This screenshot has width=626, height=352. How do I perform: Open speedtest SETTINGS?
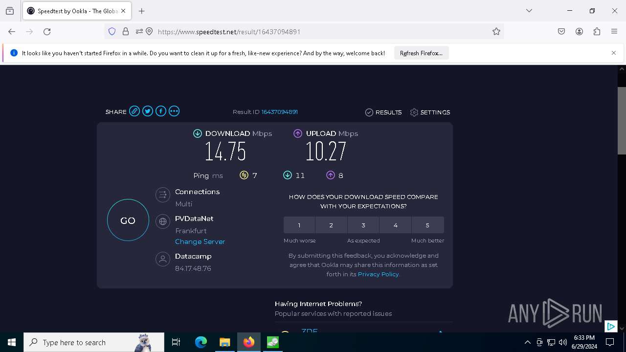(x=430, y=112)
